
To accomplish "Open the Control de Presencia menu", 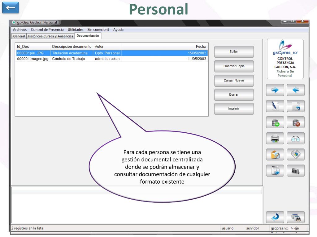I will 47,29.
